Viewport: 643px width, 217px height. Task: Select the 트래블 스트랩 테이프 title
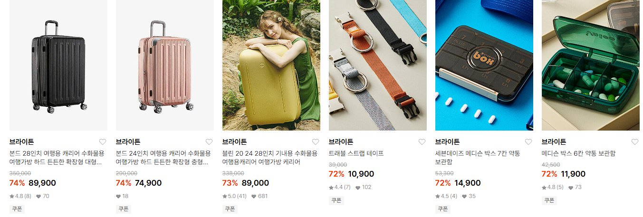(356, 153)
